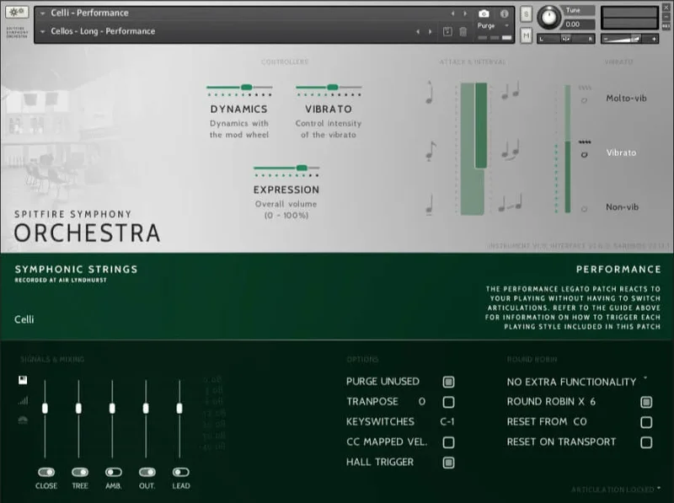
Task: Expand the Cellos - Long - Performance dropdown
Action: pos(43,31)
